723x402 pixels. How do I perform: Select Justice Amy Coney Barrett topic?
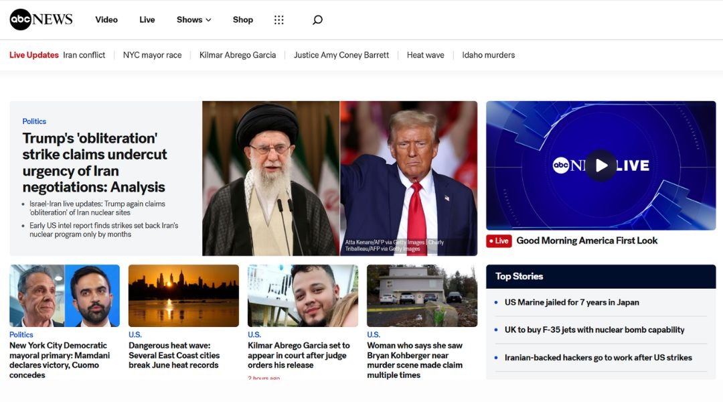click(x=341, y=55)
